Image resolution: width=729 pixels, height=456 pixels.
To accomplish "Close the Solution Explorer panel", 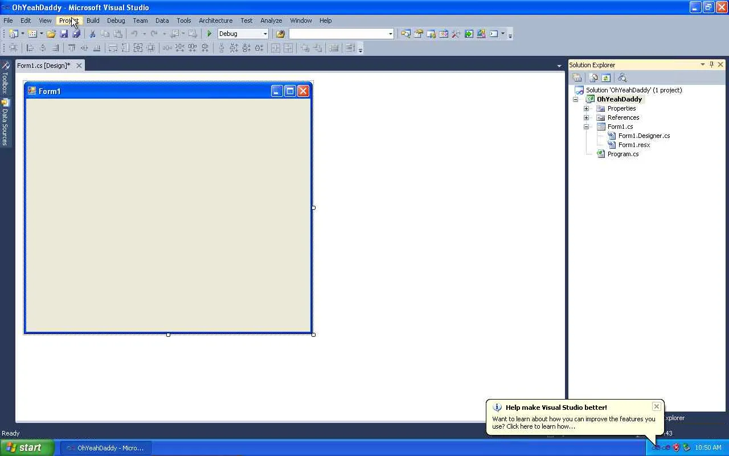I will pyautogui.click(x=720, y=64).
